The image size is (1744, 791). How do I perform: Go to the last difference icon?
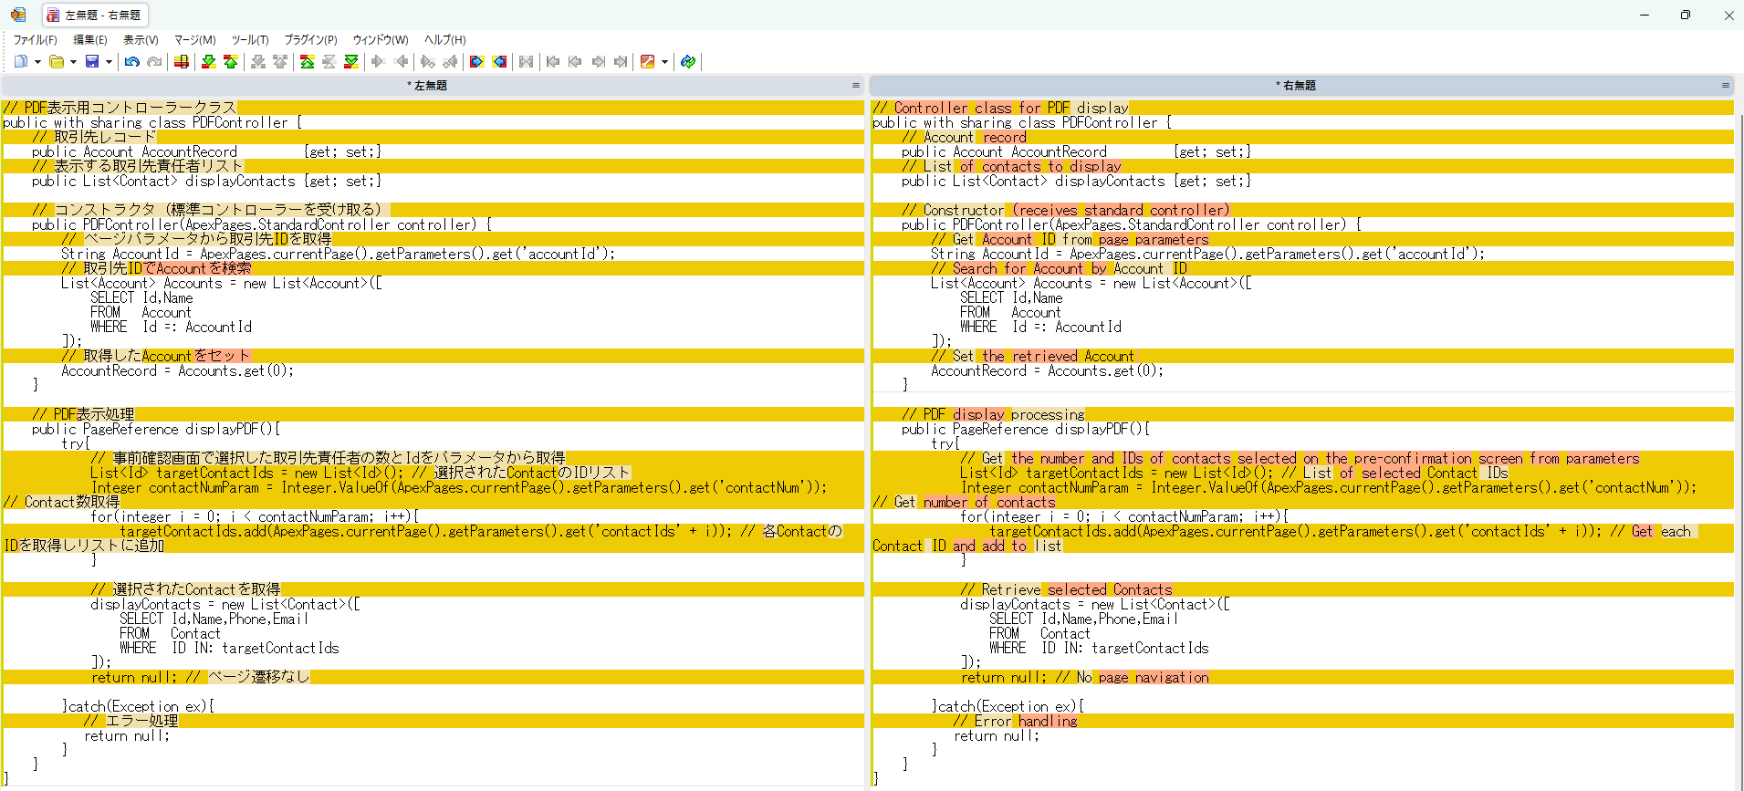[x=351, y=62]
